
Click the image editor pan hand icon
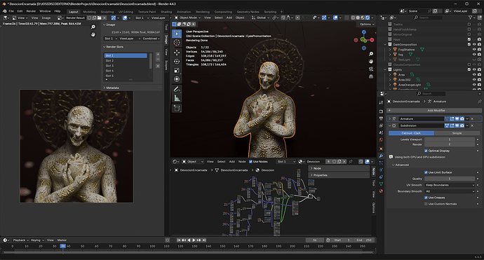93,34
